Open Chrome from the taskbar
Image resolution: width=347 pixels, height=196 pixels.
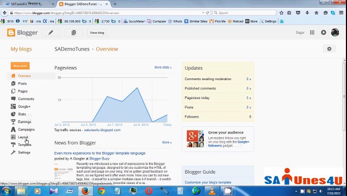[101, 191]
